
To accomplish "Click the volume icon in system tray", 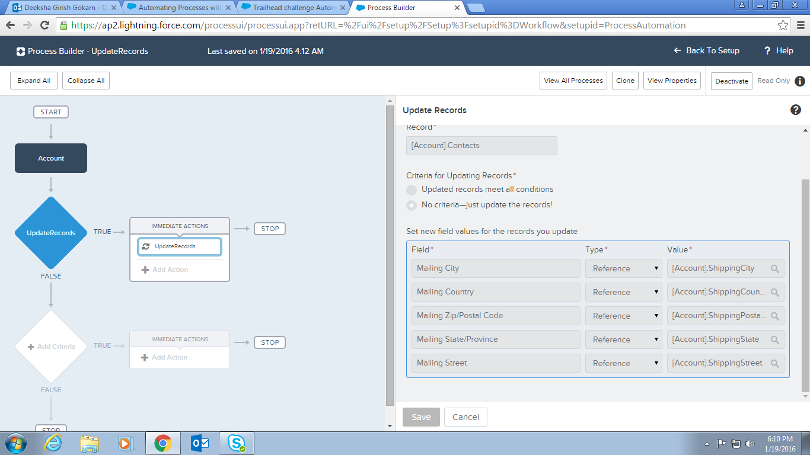I will coord(750,443).
